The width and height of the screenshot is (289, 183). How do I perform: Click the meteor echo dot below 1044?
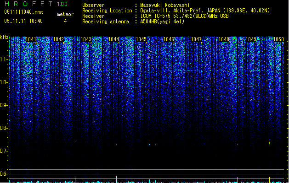click(x=117, y=145)
